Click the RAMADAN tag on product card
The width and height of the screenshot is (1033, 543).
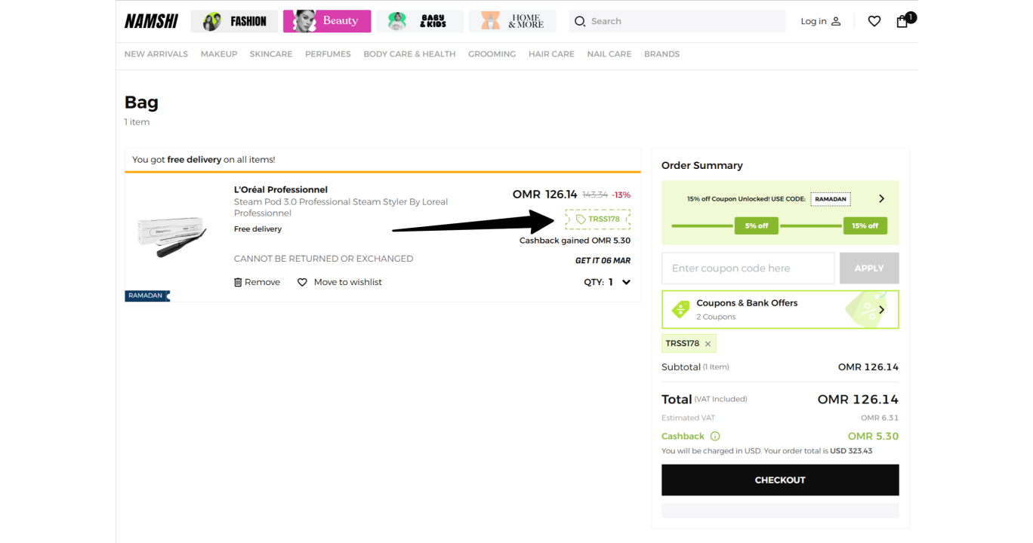coord(147,296)
